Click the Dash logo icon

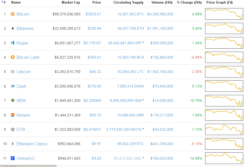13,86
